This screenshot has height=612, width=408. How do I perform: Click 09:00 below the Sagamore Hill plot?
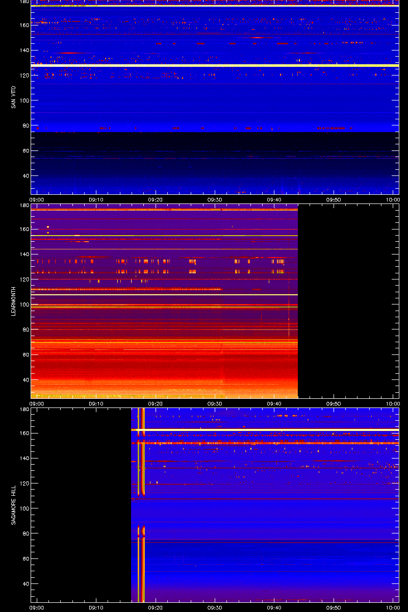pos(37,607)
